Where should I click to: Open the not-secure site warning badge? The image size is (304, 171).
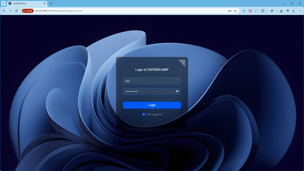(28, 11)
